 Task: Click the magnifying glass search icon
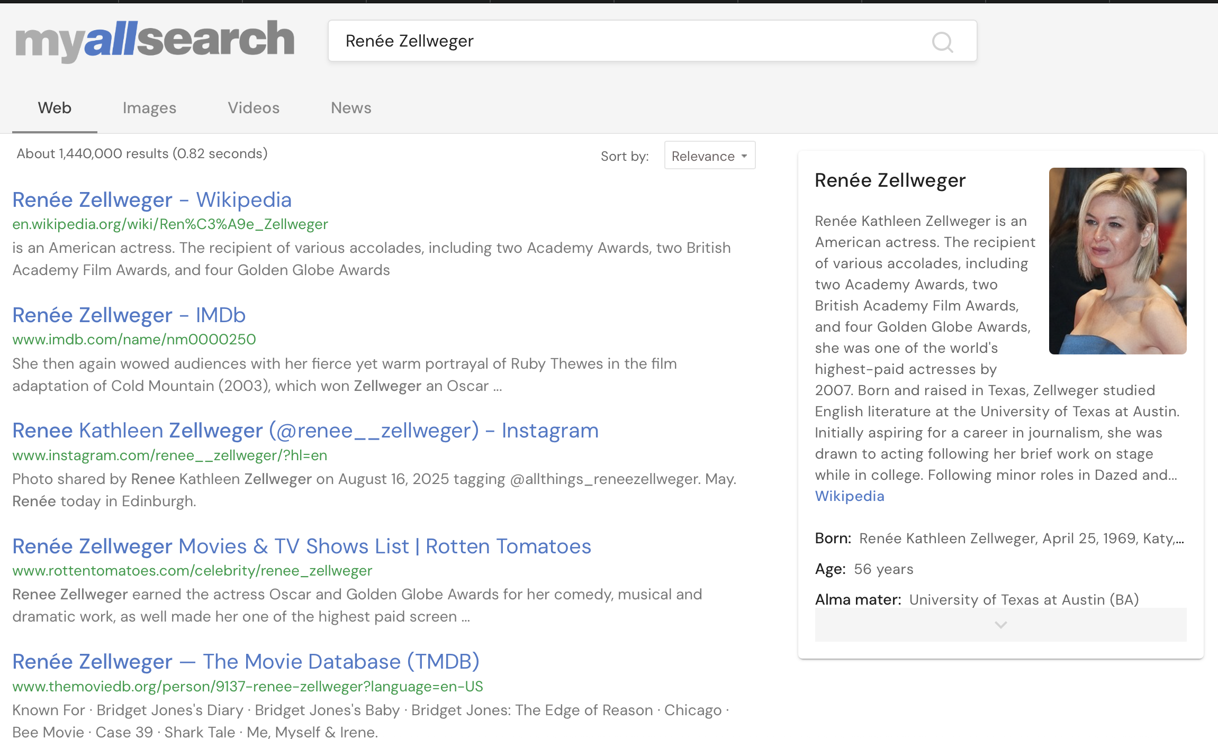coord(943,42)
